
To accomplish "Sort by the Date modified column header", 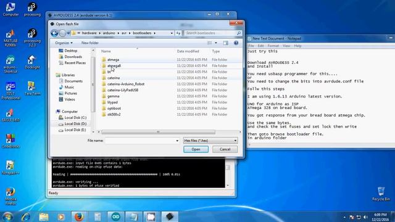I will pyautogui.click(x=188, y=51).
